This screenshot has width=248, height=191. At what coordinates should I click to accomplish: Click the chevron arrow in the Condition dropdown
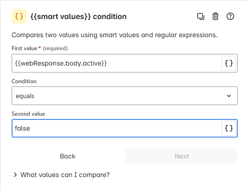tap(229, 96)
